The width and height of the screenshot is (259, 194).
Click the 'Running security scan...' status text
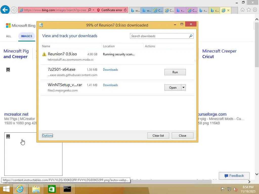click(119, 54)
